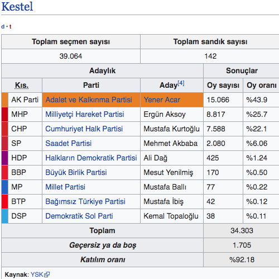Follow the YSK source link
The height and width of the screenshot is (279, 279).
[37, 275]
